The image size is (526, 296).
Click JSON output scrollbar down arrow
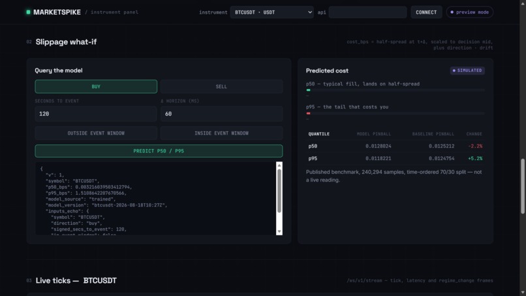coord(279,231)
